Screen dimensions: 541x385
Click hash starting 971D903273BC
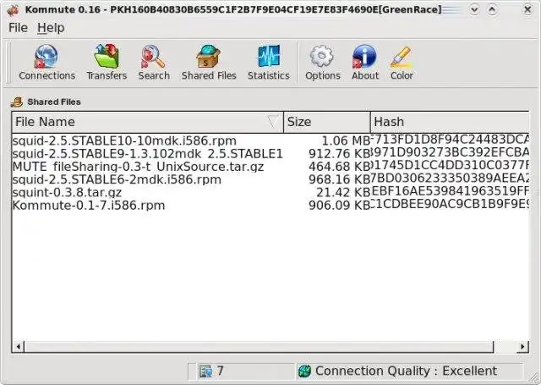(x=450, y=152)
